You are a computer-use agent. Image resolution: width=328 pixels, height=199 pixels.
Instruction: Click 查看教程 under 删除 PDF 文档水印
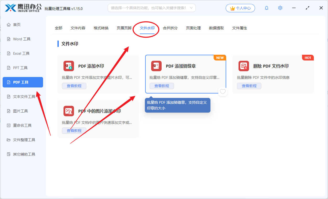249,86
